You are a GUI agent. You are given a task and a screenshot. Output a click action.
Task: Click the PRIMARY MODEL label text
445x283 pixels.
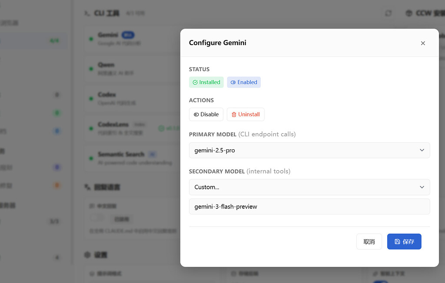(x=213, y=135)
